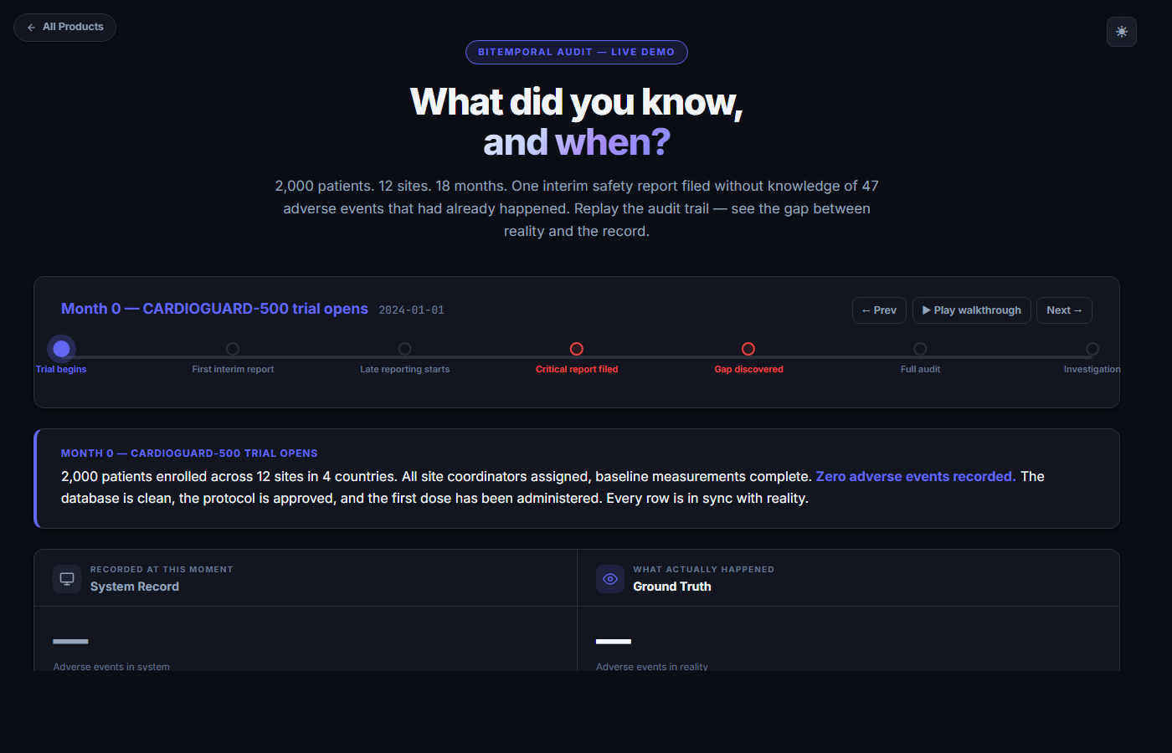Viewport: 1172px width, 753px height.
Task: Click the System Record panel title
Action: click(x=135, y=587)
